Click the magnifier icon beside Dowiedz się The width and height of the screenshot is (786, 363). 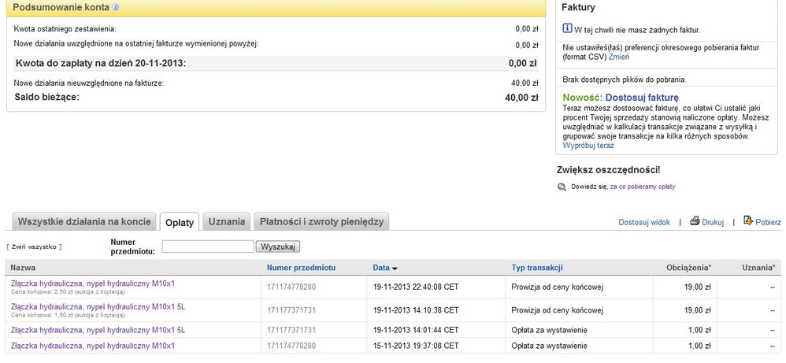(562, 187)
